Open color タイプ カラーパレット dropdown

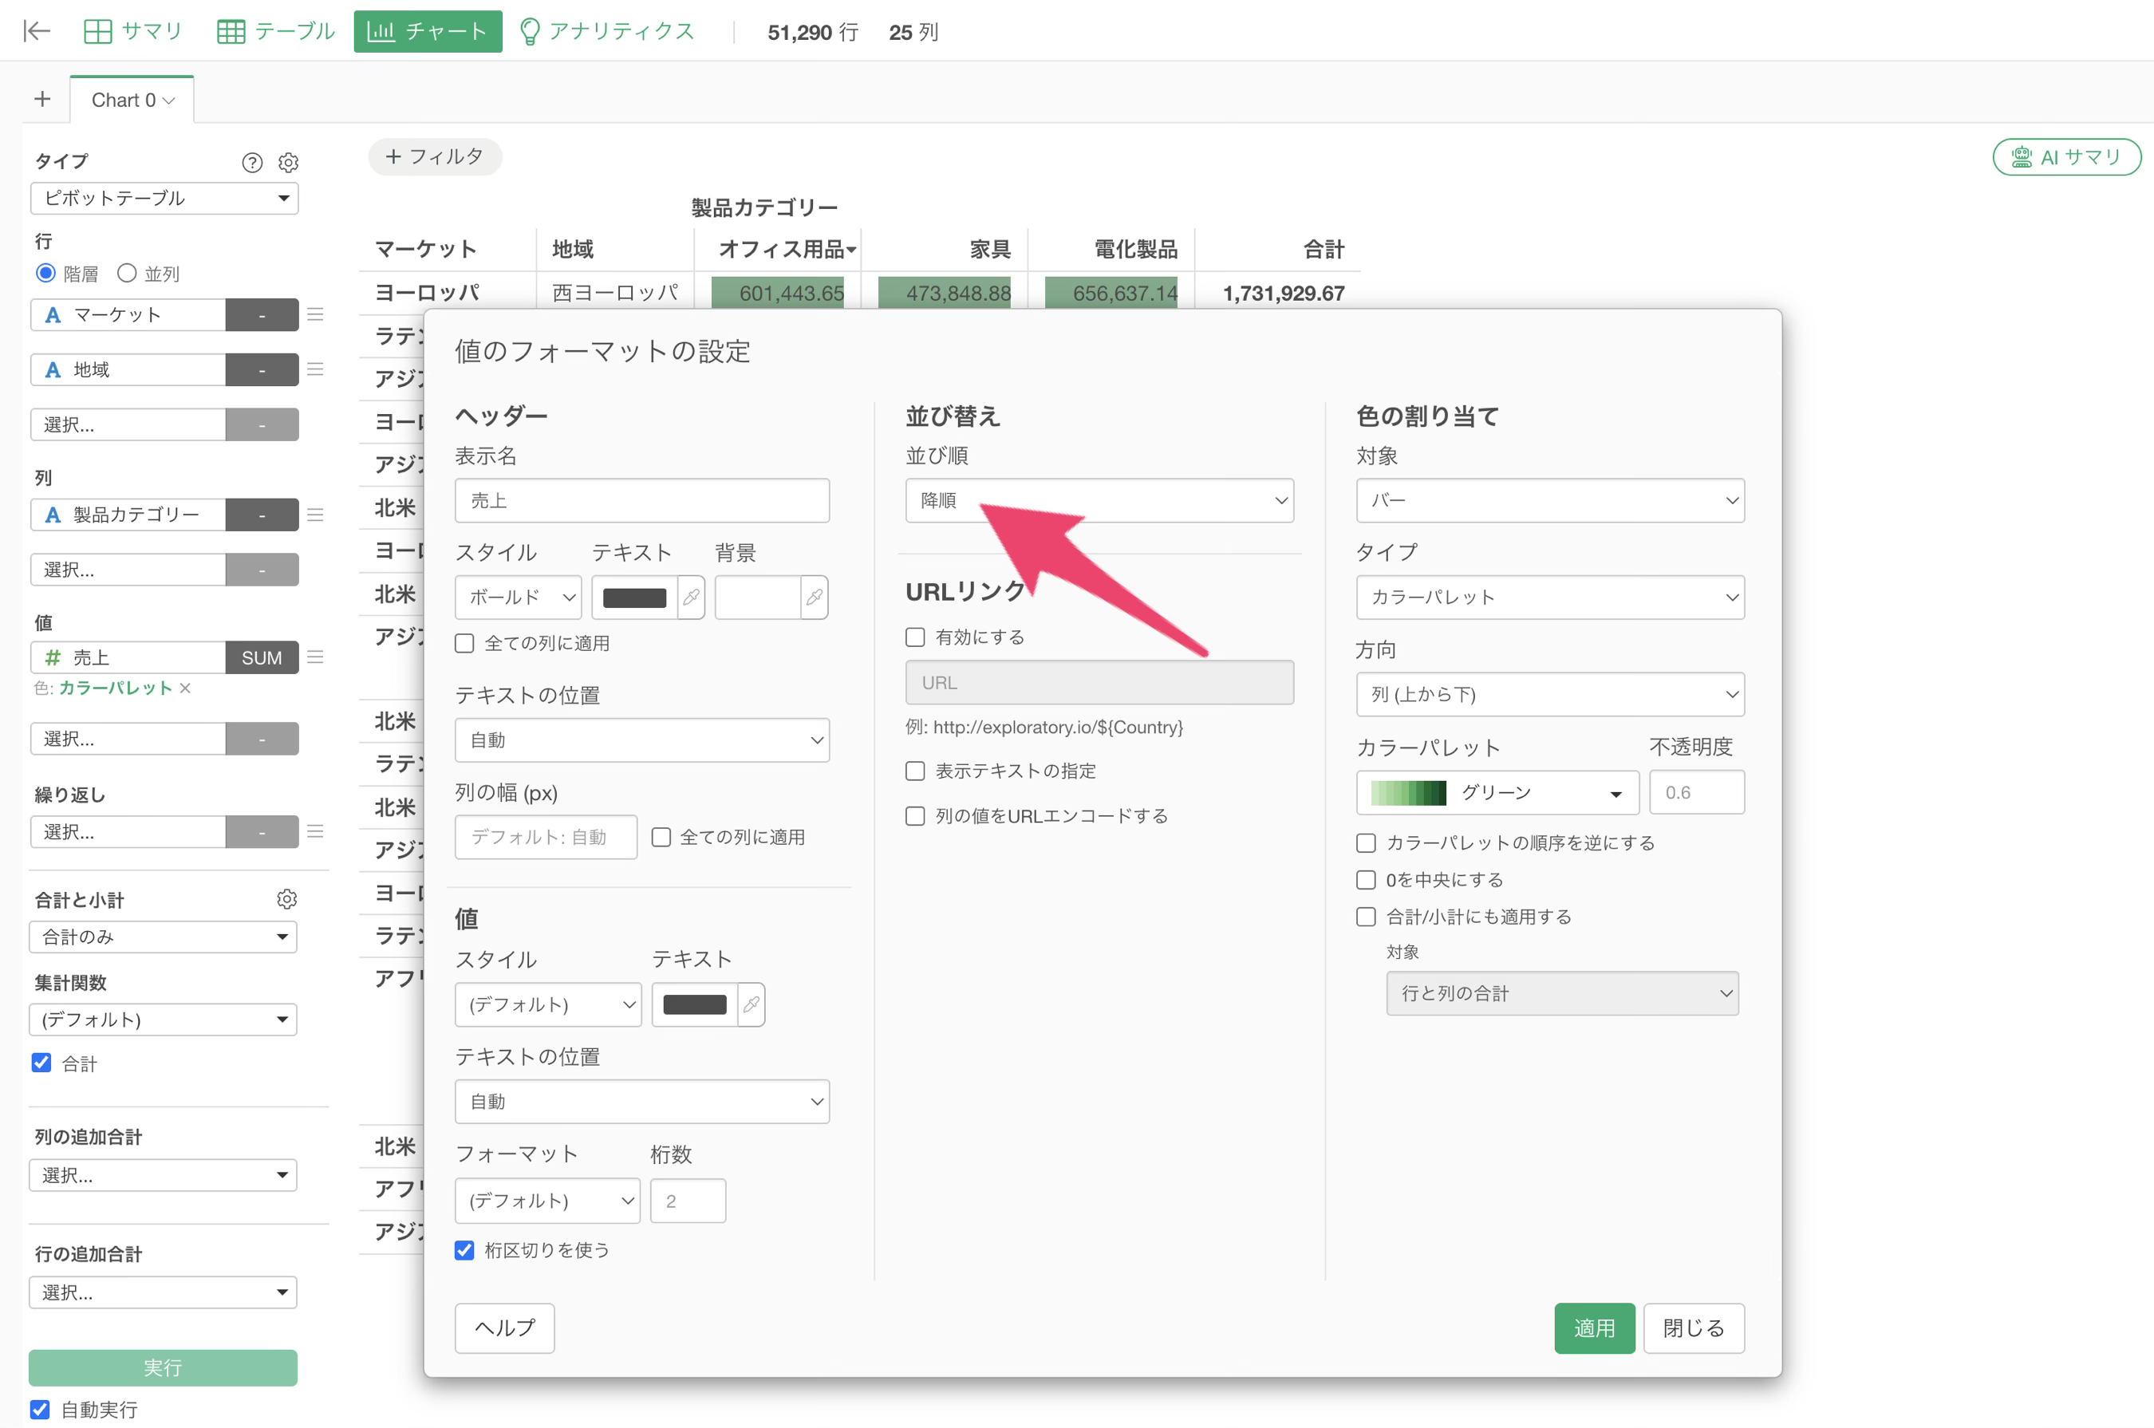point(1550,597)
